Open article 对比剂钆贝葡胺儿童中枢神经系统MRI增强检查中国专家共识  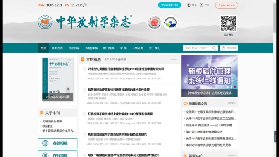[x=126, y=69]
